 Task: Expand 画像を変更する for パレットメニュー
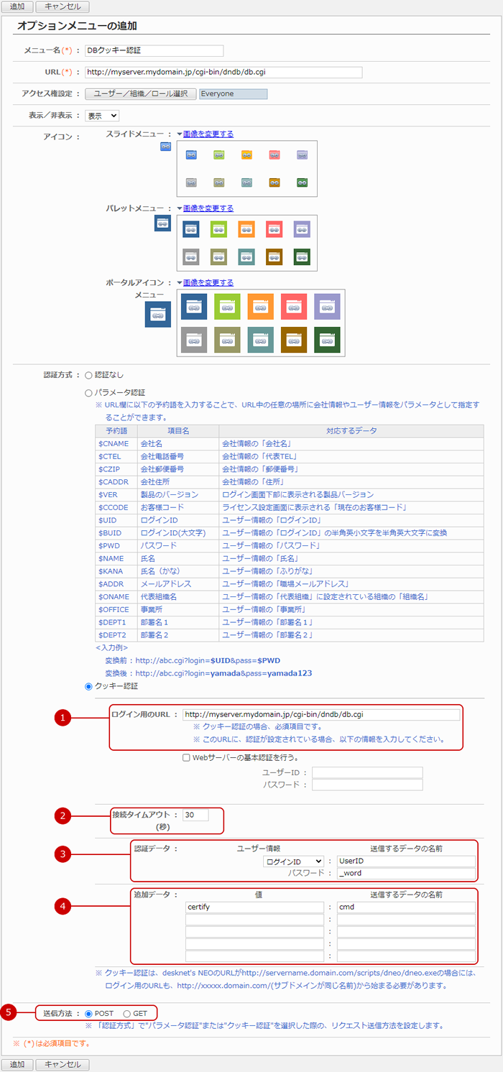click(x=208, y=208)
